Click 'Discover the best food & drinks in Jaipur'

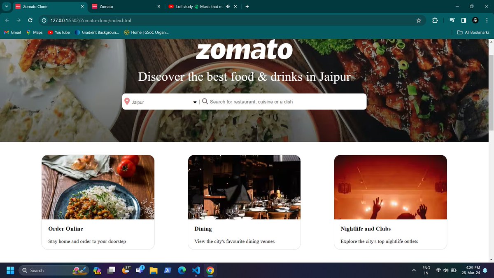[244, 77]
